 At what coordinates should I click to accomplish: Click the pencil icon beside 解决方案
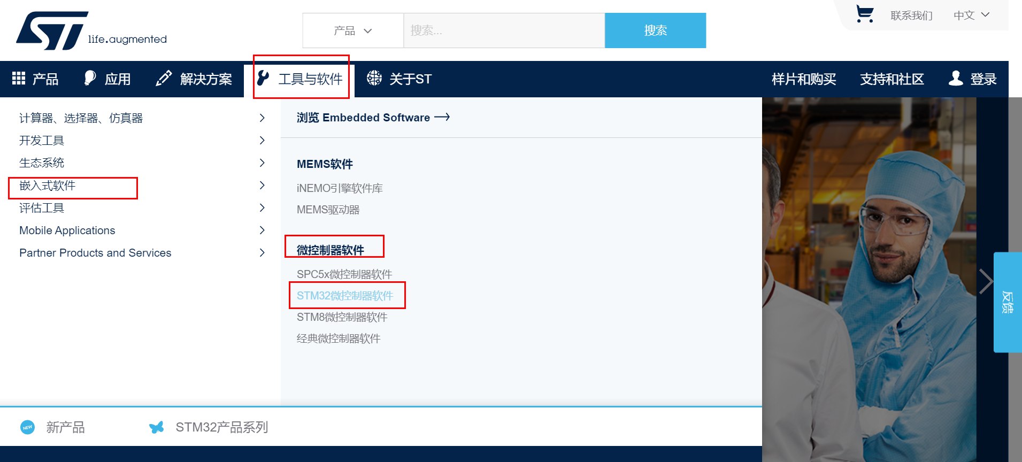pyautogui.click(x=164, y=78)
